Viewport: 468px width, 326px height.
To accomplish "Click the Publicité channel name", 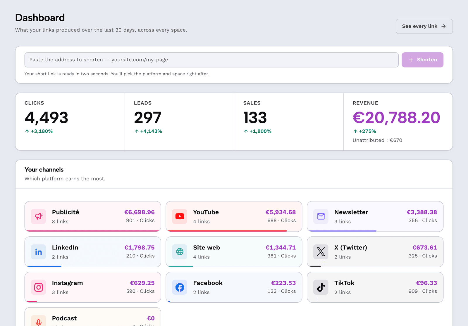I will [66, 212].
